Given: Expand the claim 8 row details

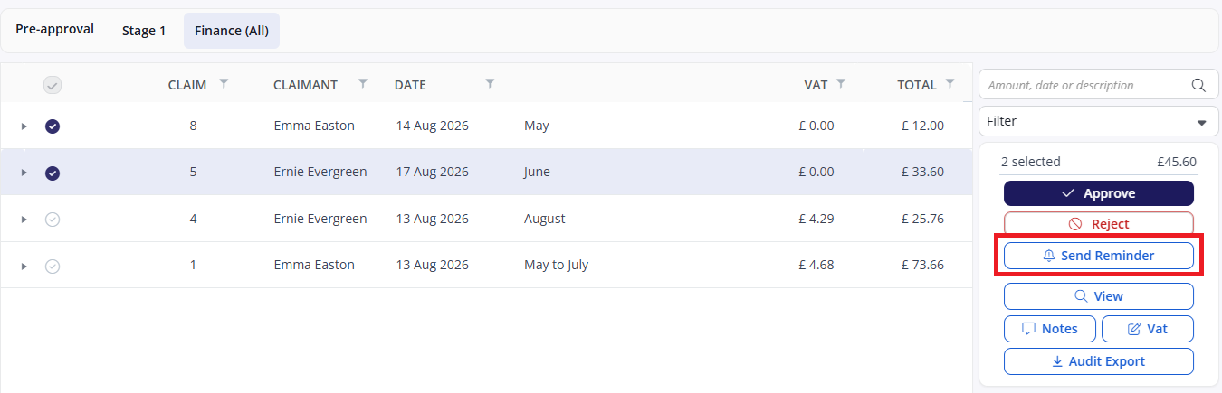Looking at the screenshot, I should 24,126.
